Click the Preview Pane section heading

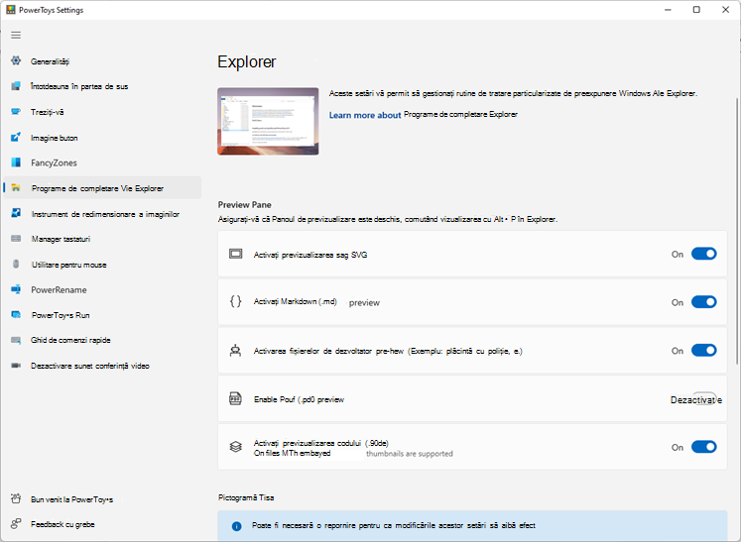coord(244,204)
